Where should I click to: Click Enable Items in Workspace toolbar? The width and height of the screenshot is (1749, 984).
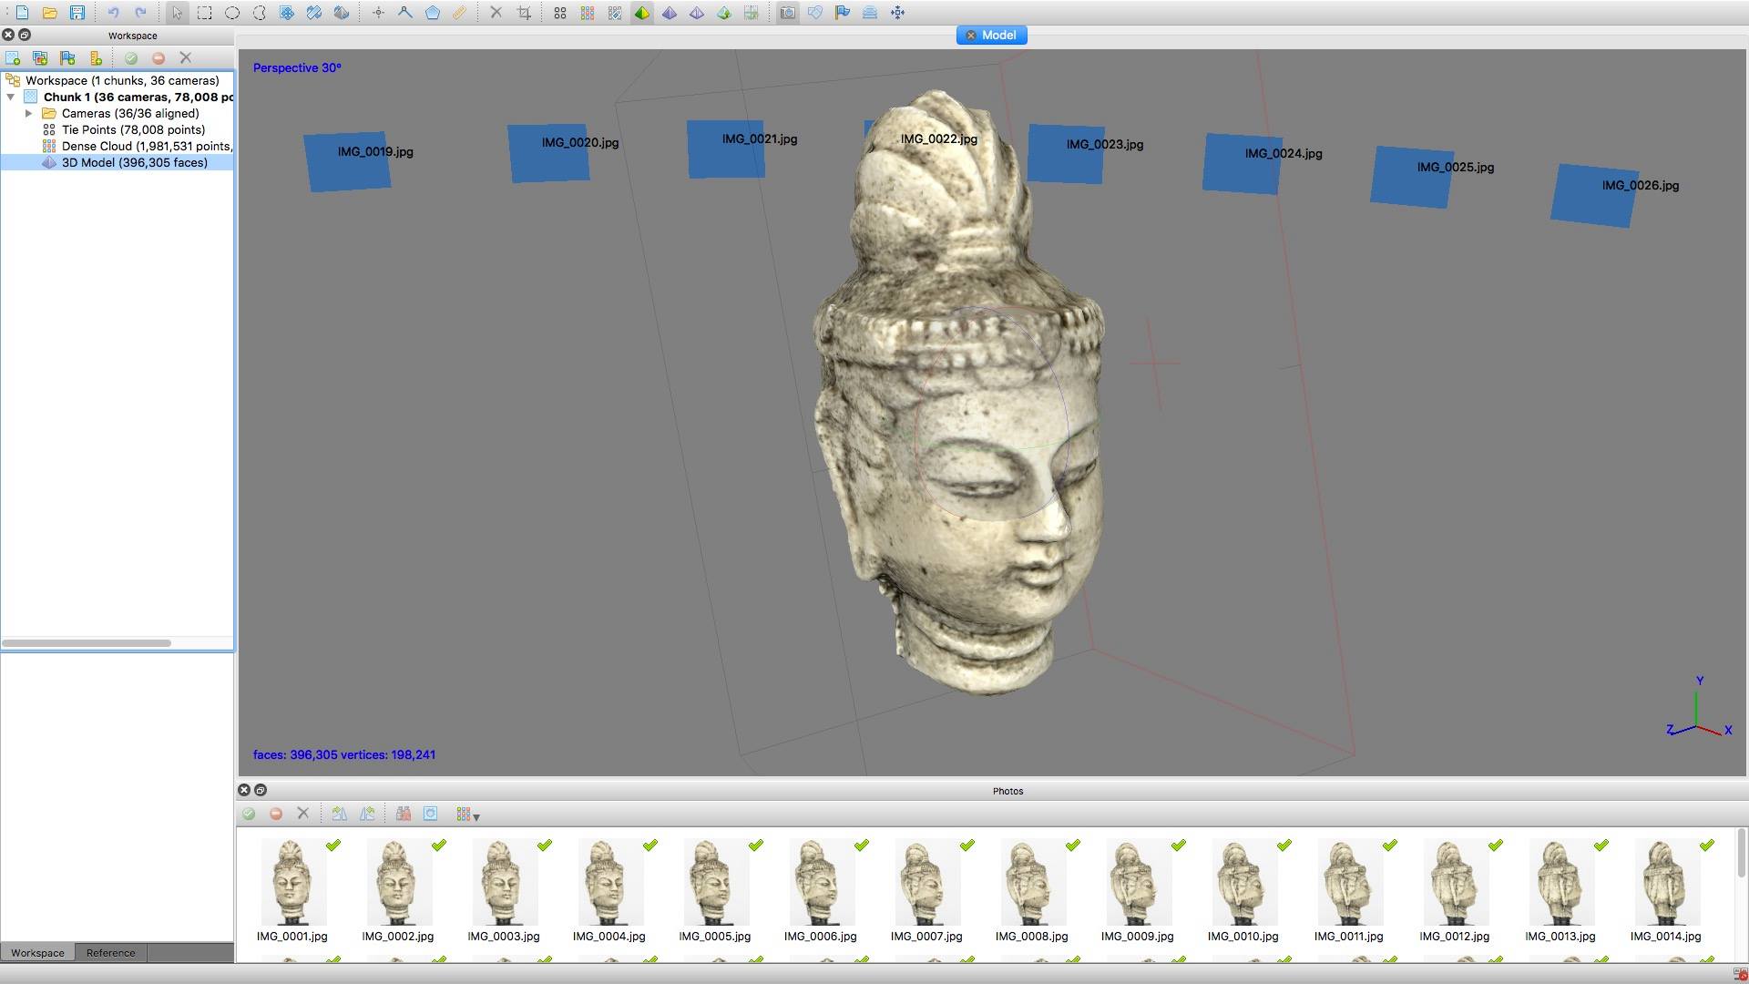(131, 58)
